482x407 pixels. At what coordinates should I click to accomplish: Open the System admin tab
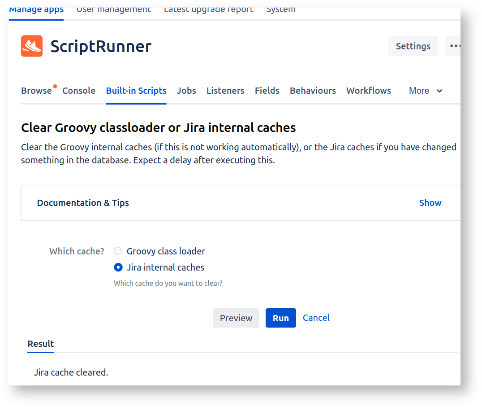click(x=281, y=10)
